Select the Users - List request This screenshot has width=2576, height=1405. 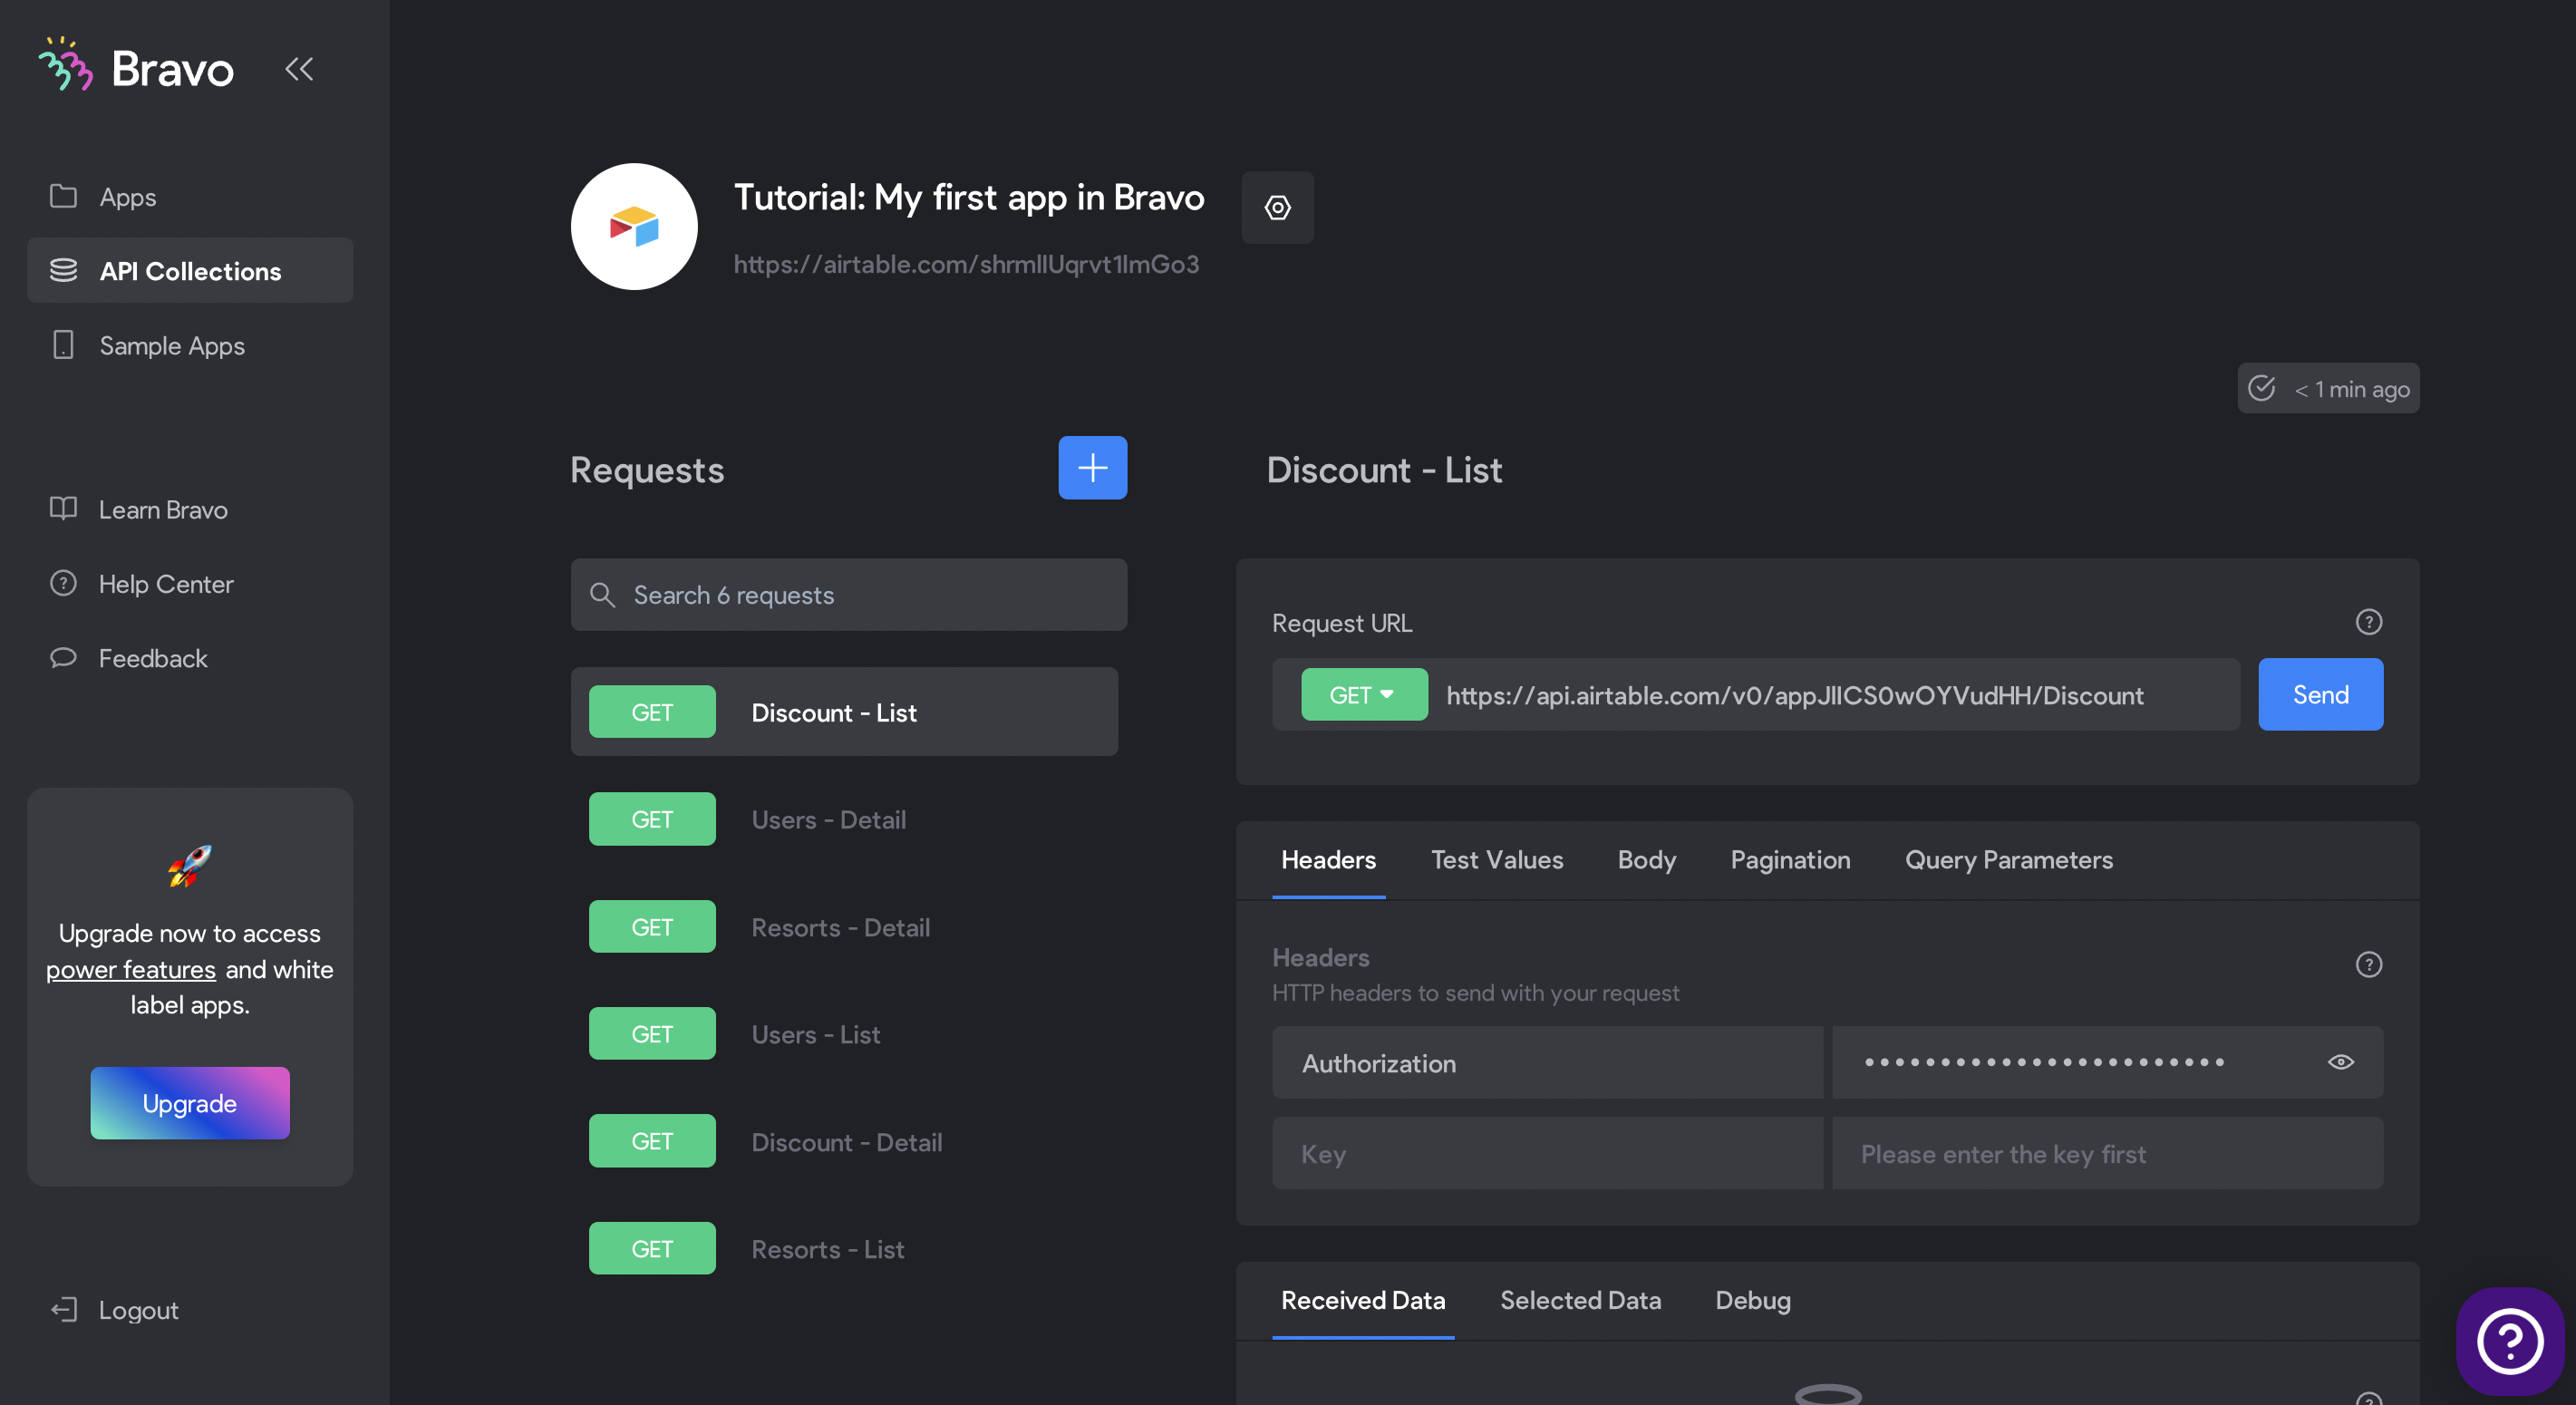pos(844,1034)
